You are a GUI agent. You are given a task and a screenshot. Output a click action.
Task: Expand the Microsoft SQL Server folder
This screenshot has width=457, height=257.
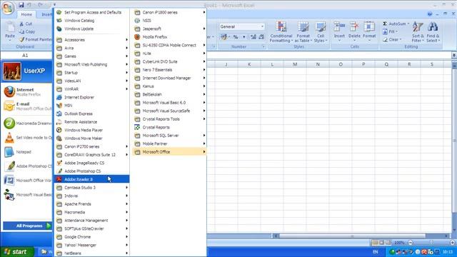(x=169, y=136)
